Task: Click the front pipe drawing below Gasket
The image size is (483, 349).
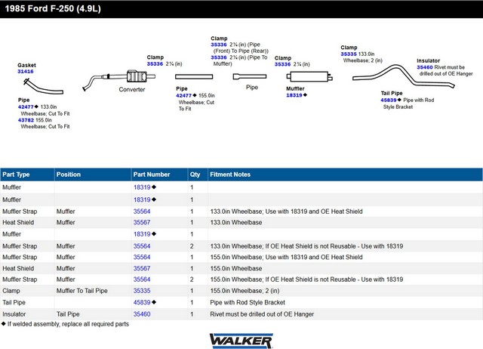Action: [x=44, y=86]
